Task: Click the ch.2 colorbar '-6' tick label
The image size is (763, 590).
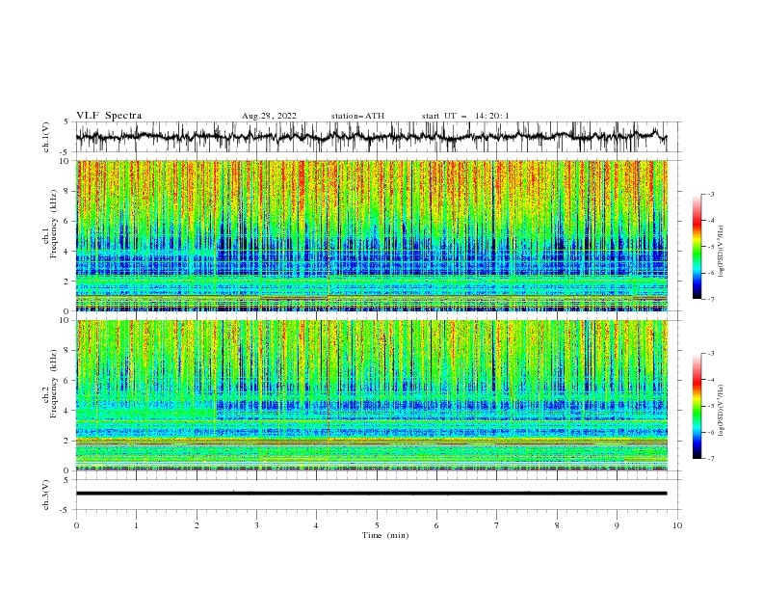Action: 710,432
